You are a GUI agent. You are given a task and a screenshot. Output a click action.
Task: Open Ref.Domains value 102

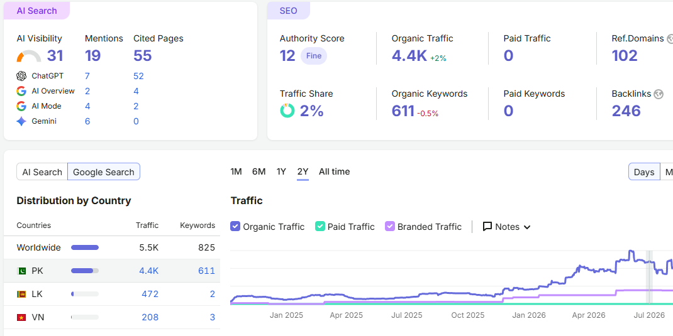tap(625, 56)
